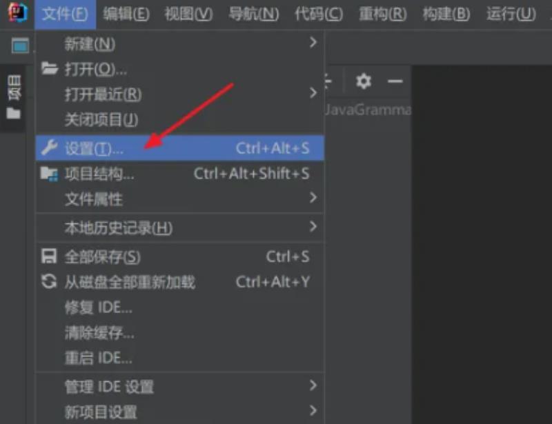The image size is (552, 424).
Task: Click the project structure icon beside 项目结构
Action: 49,174
